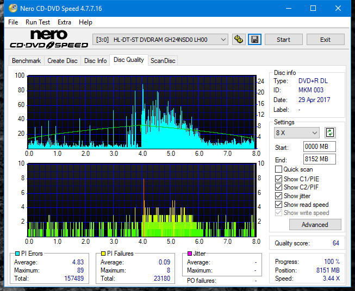This screenshot has height=291, width=355.
Task: Enable the Quick scan checkbox
Action: (x=278, y=169)
